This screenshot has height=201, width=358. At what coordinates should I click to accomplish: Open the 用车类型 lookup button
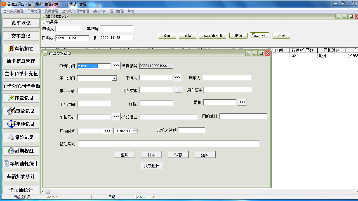tap(178, 90)
